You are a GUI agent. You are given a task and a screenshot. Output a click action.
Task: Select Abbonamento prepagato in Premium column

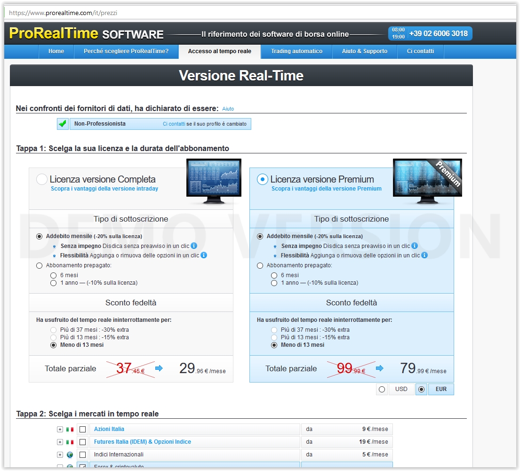click(260, 266)
